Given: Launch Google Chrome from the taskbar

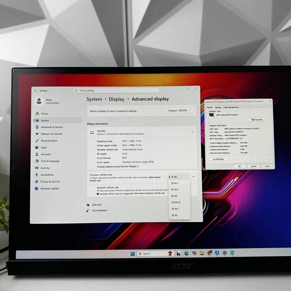Looking at the screenshot, I should click(209, 253).
